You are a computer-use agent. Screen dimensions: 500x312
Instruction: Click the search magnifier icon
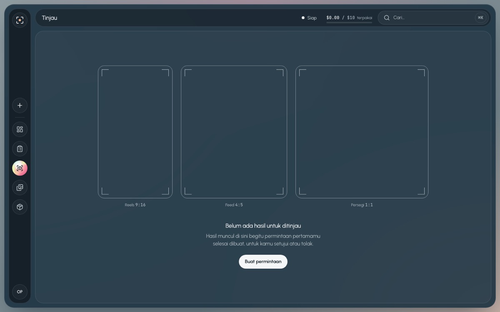387,17
